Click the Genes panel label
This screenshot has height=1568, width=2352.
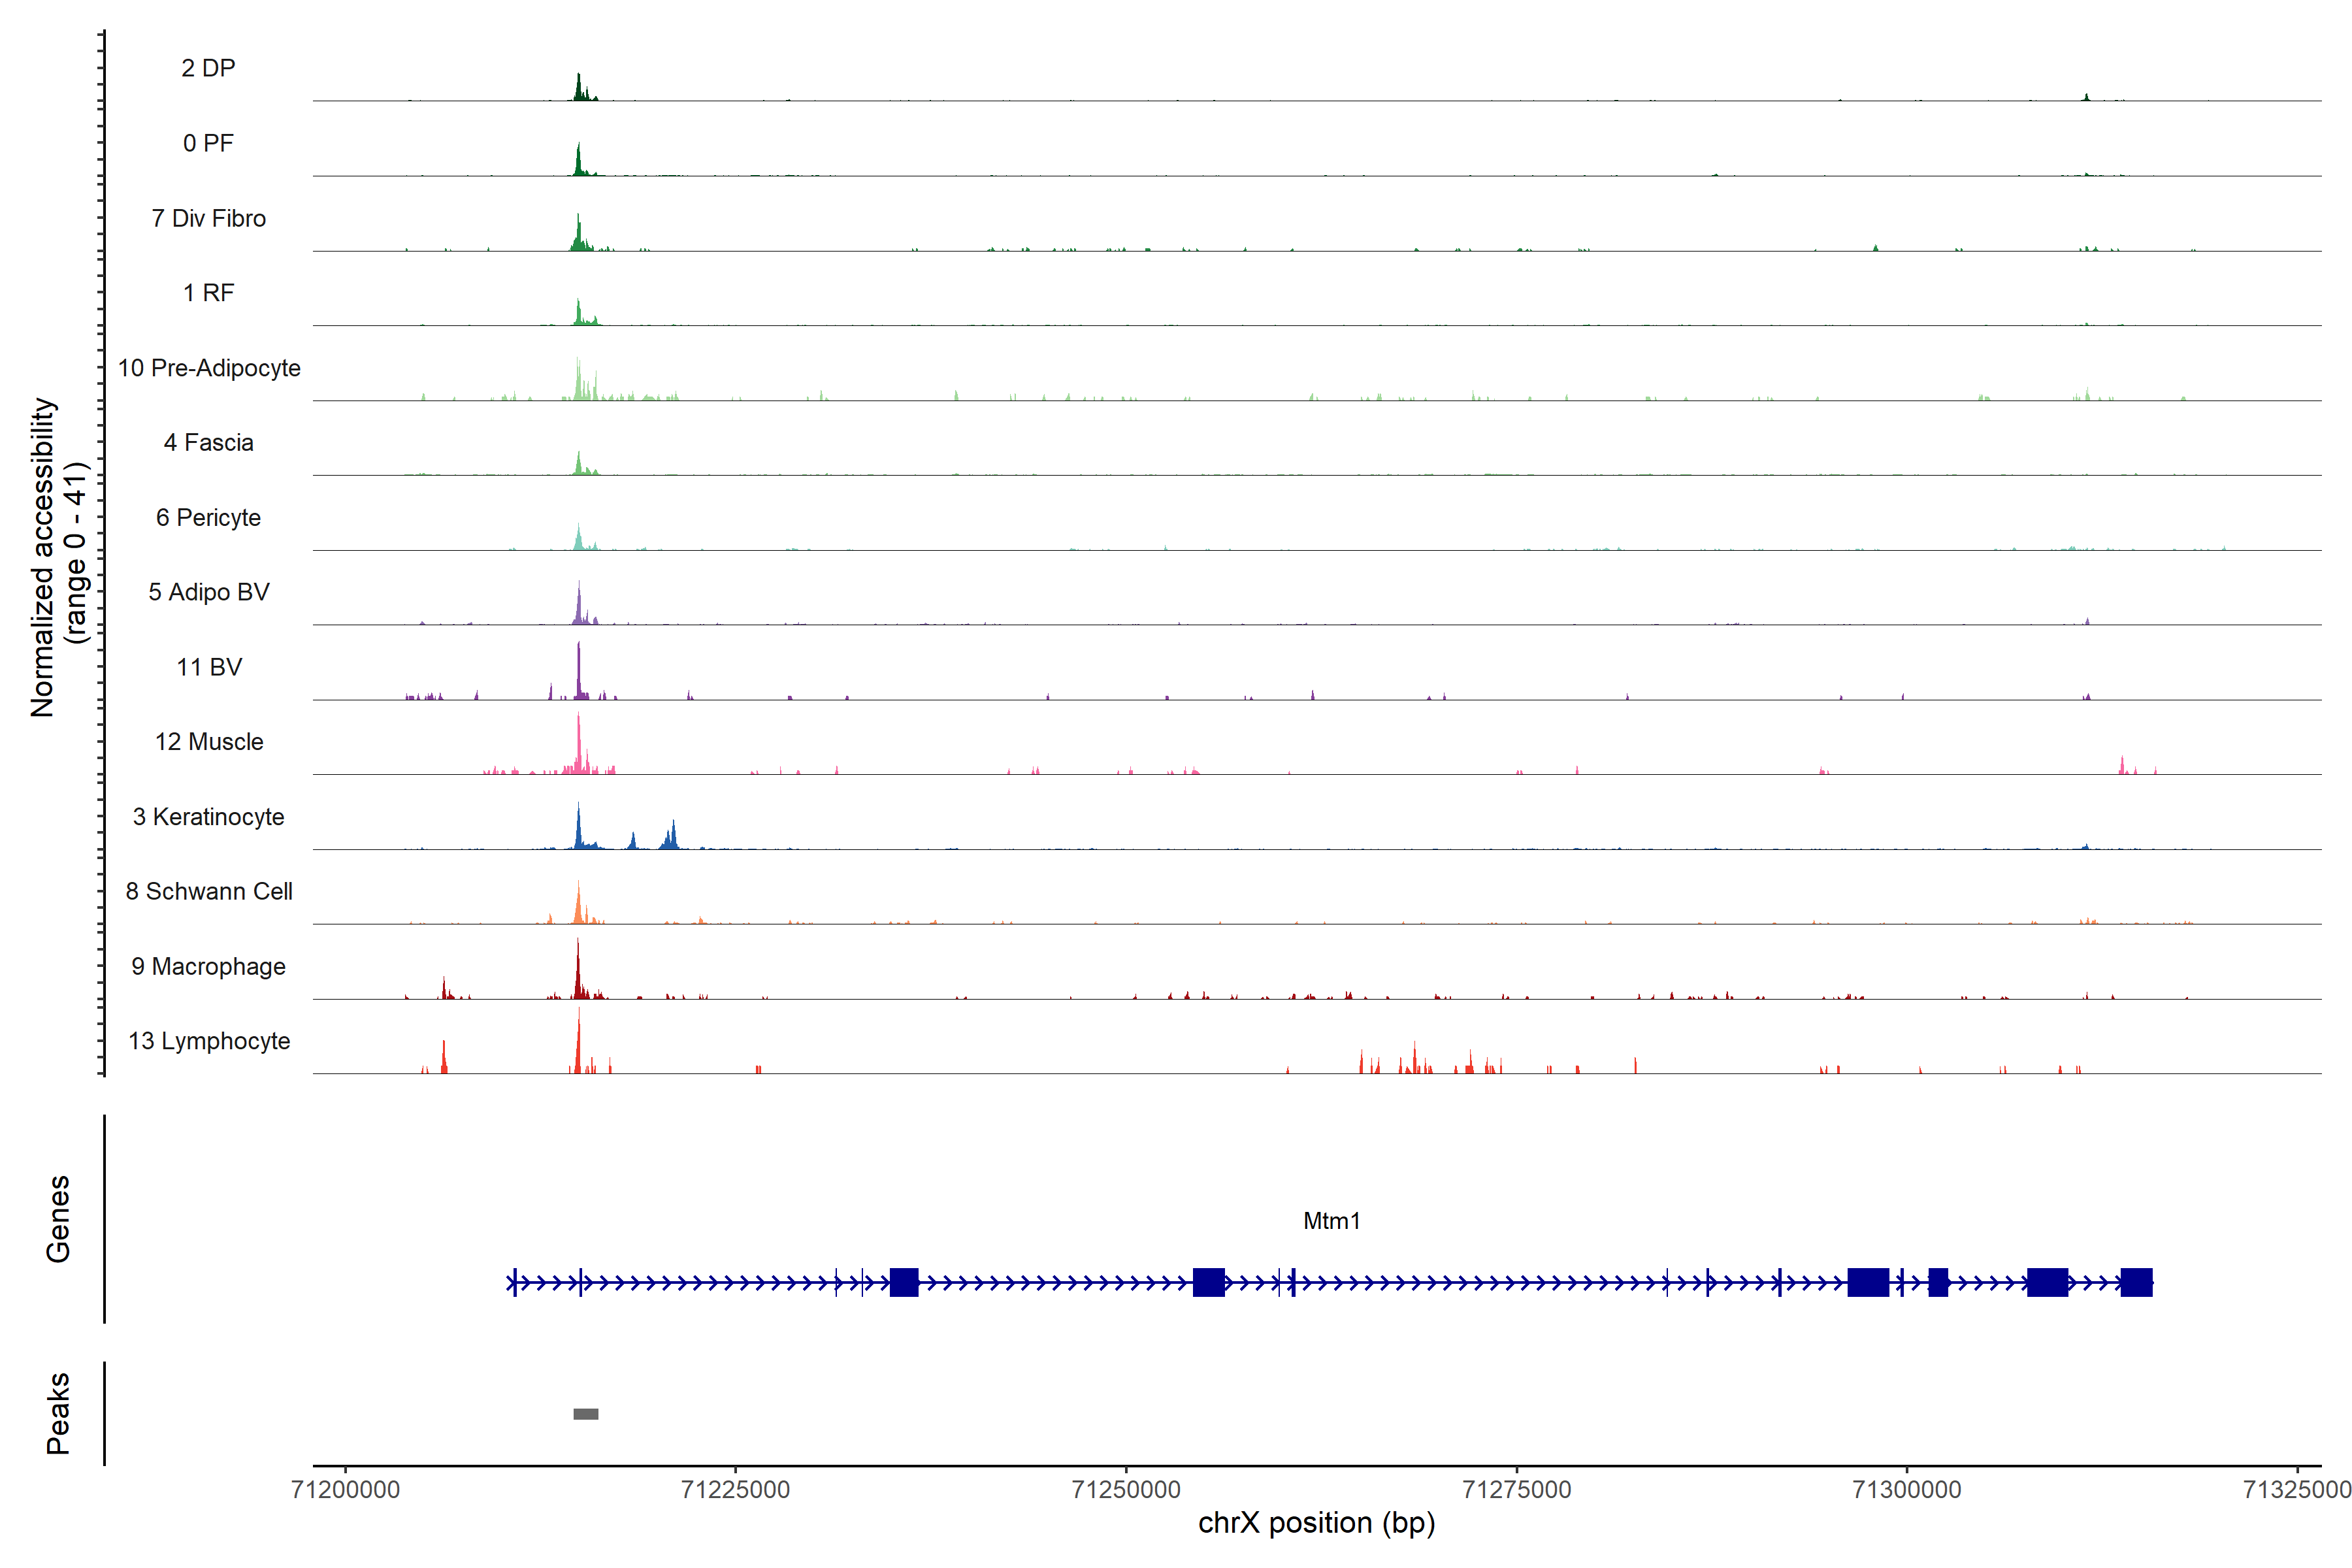(58, 1219)
